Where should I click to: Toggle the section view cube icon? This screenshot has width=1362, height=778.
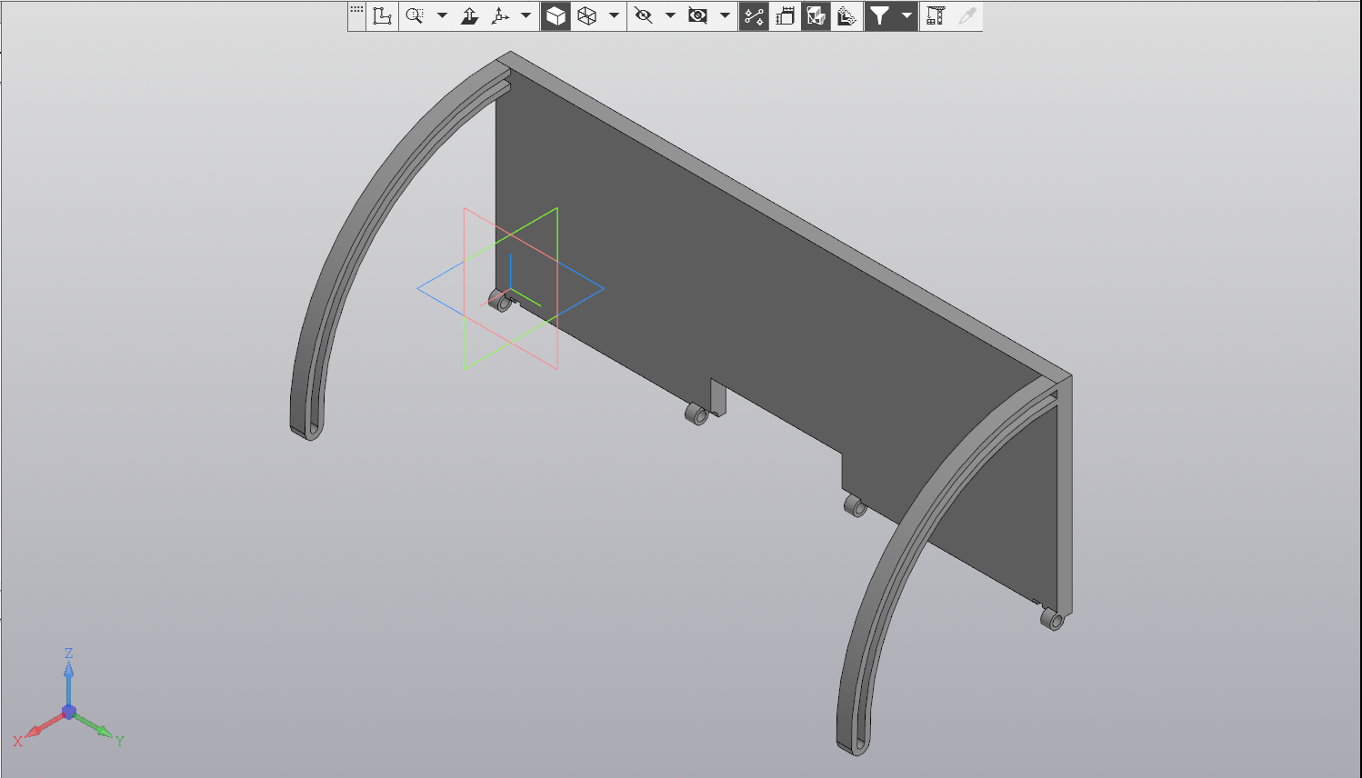click(816, 16)
